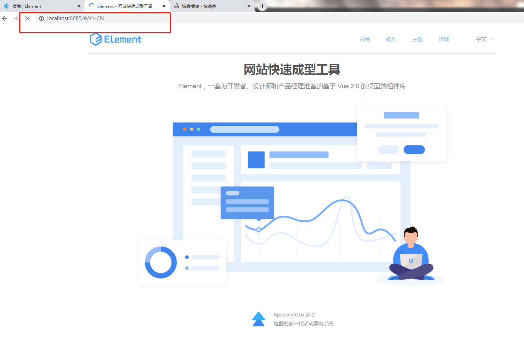524x342 pixels.
Task: Click the site info icon in address bar
Action: [41, 18]
